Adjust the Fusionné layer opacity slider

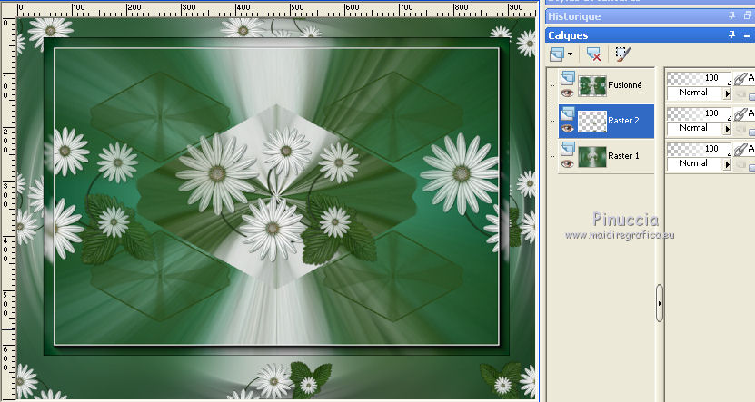point(700,78)
